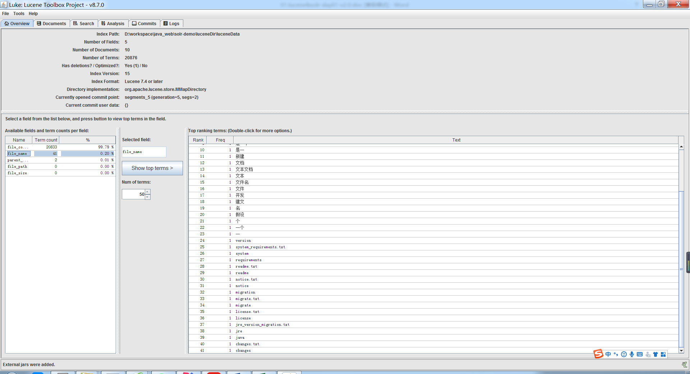Toggle the 中 Chinese input mode icon

click(x=608, y=354)
